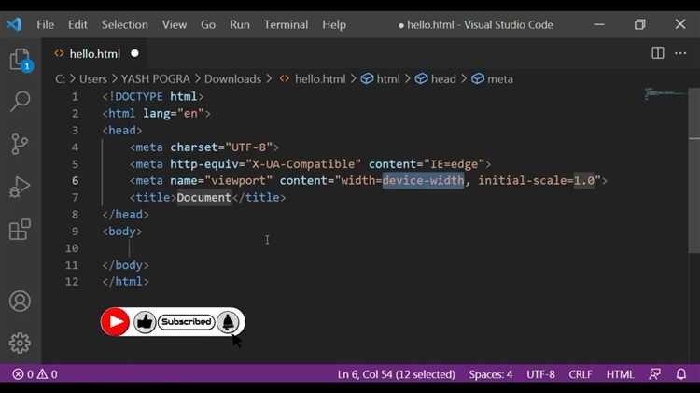Open the Selection menu
This screenshot has height=393, width=700.
[x=124, y=24]
